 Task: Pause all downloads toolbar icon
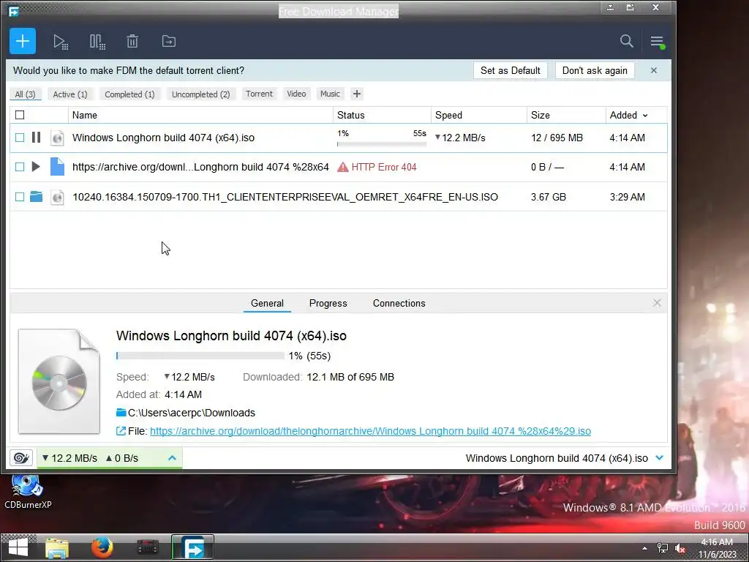(x=97, y=42)
